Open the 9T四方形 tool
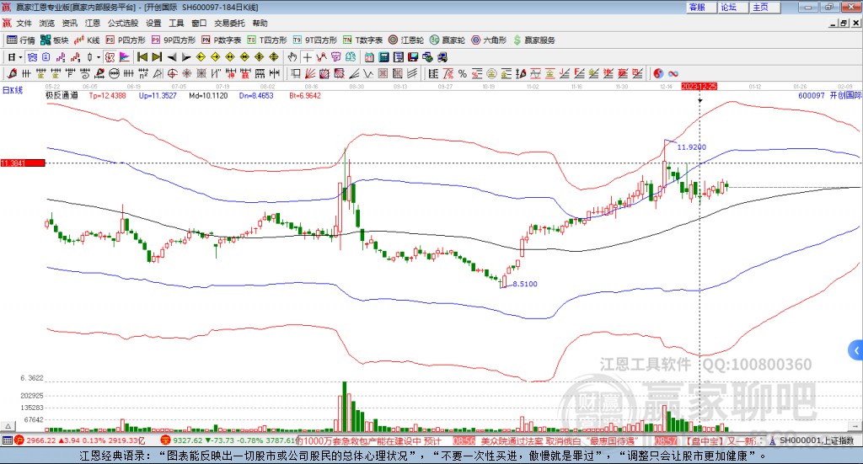 tap(315, 40)
